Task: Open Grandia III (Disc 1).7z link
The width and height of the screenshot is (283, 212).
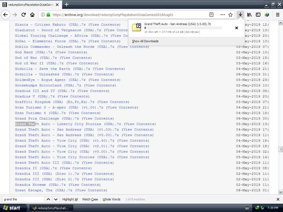Action: [x=47, y=174]
